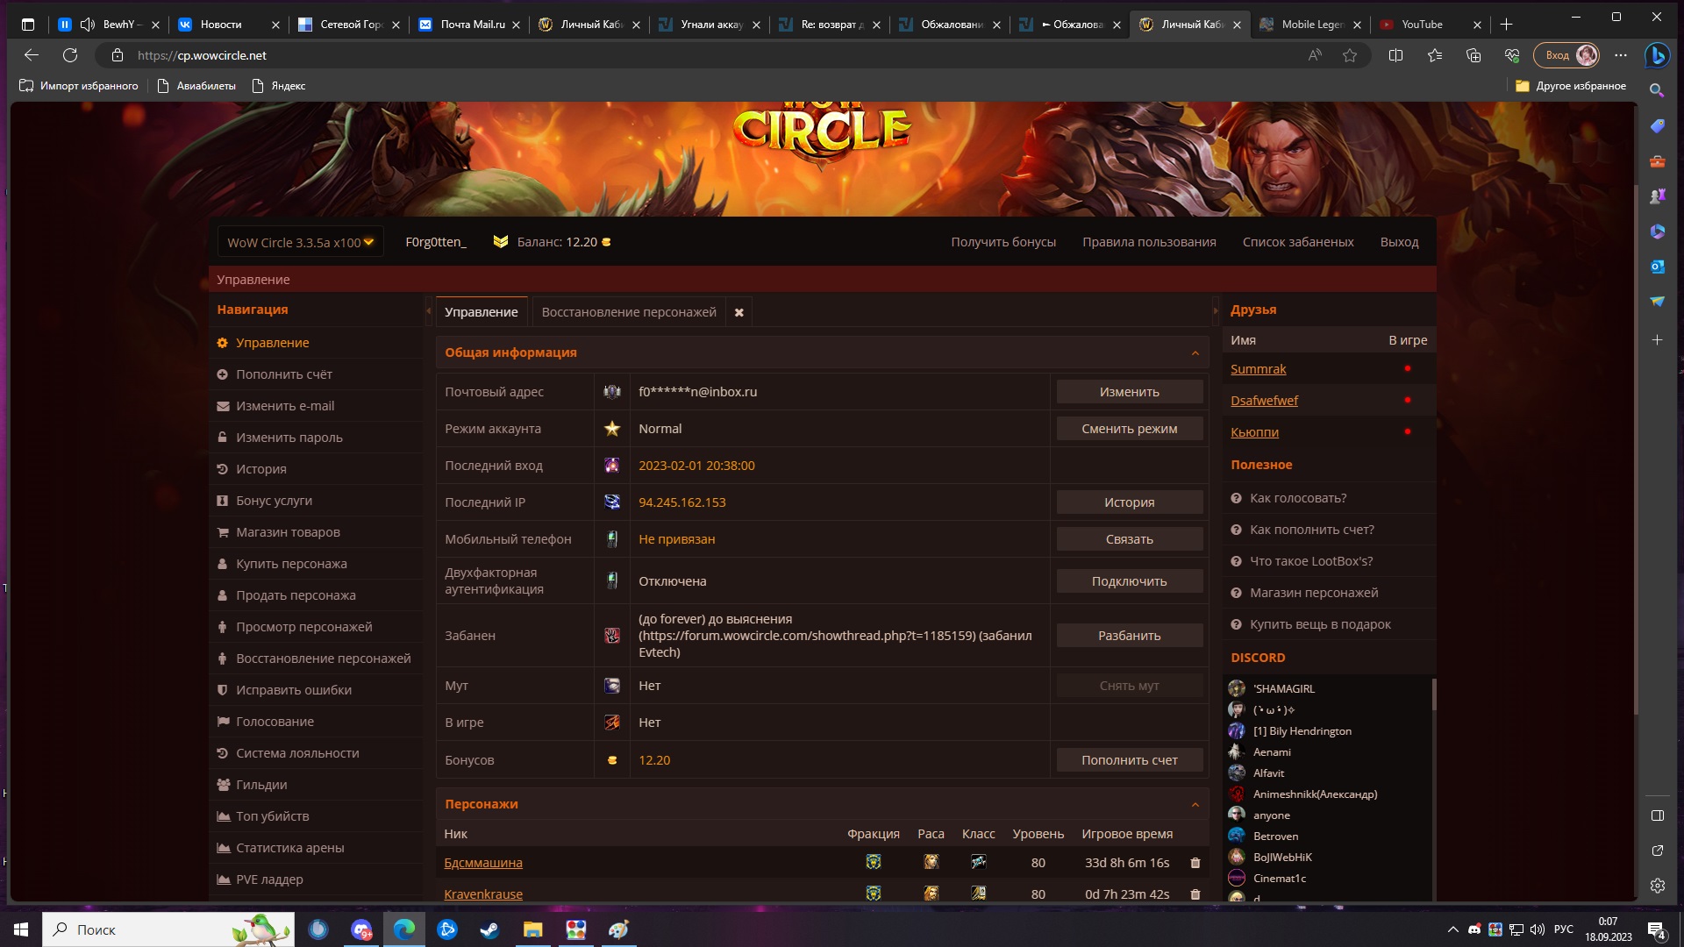
Task: Open browser split screen icon
Action: coord(1395,55)
